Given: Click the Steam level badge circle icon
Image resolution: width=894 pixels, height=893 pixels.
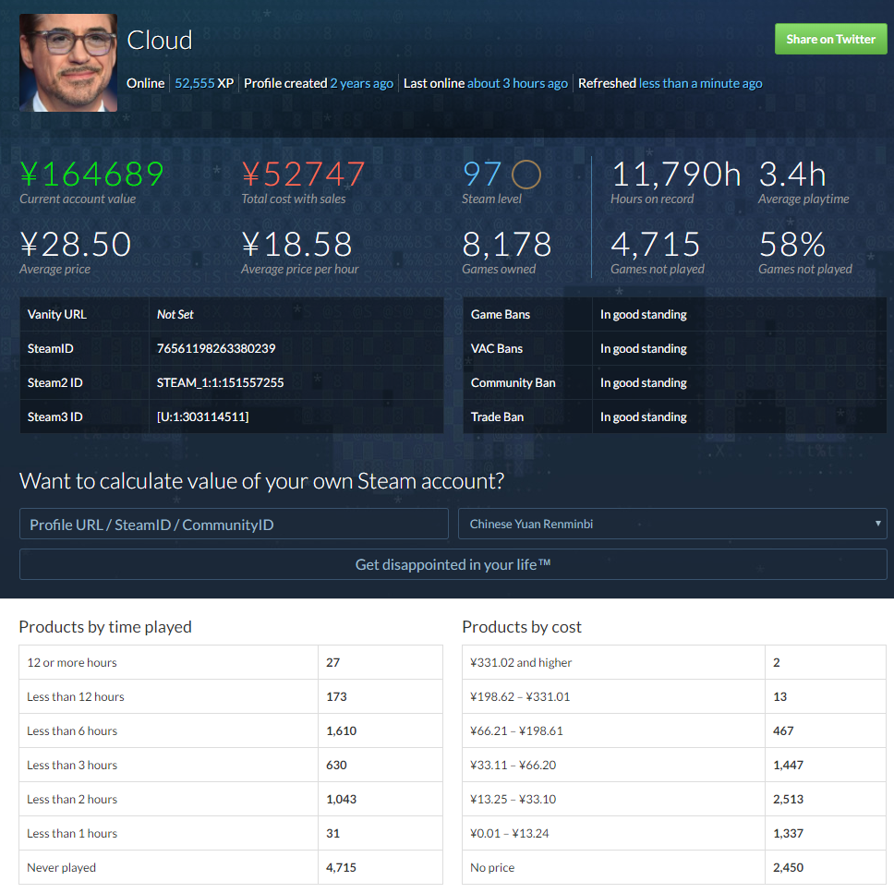Looking at the screenshot, I should (526, 175).
